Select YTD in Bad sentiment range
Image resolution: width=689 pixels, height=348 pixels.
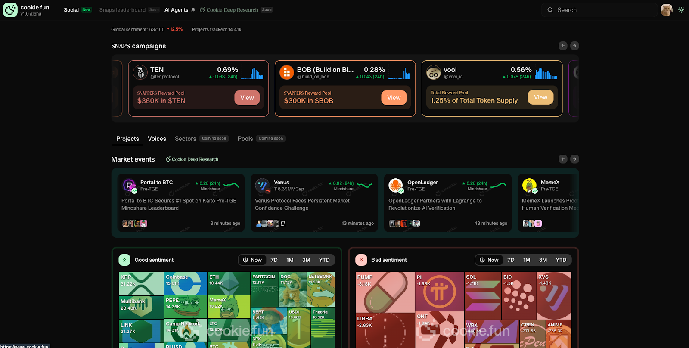(x=561, y=260)
